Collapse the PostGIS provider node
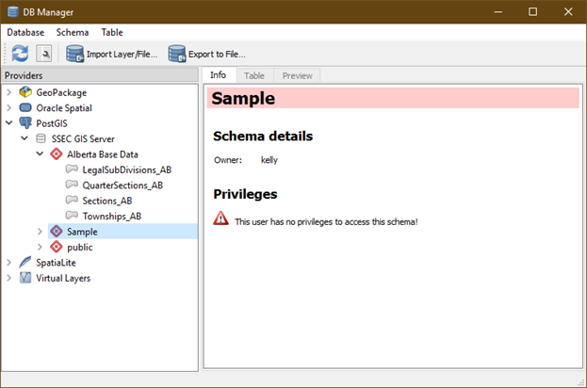This screenshot has width=587, height=388. tap(9, 122)
